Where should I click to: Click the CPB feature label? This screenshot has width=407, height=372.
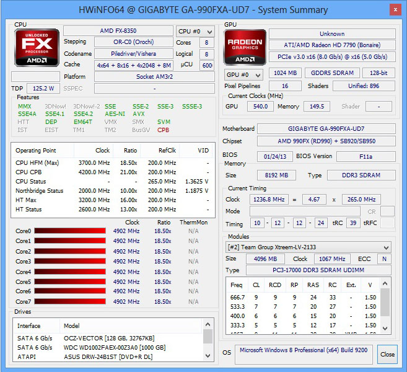click(x=163, y=130)
